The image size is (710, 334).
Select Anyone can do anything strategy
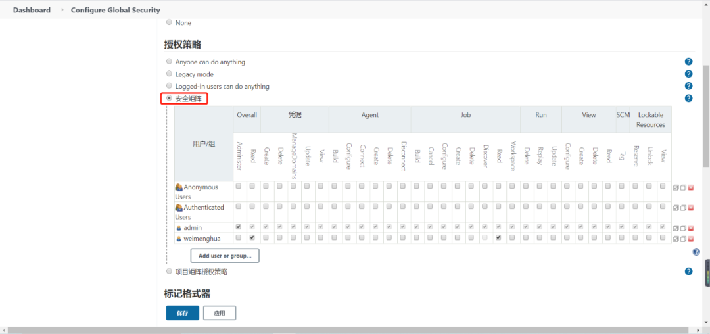click(170, 62)
